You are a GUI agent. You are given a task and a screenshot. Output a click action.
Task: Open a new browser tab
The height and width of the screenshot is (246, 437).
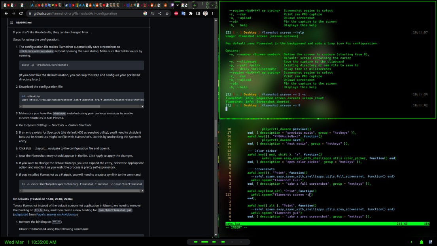pyautogui.click(x=195, y=5)
